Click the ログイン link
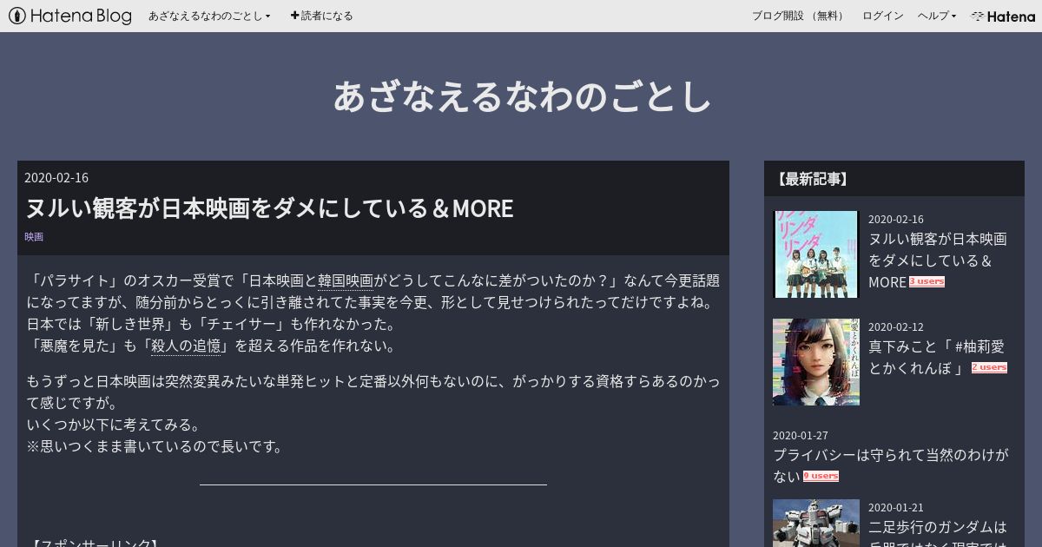This screenshot has height=547, width=1042. [883, 16]
